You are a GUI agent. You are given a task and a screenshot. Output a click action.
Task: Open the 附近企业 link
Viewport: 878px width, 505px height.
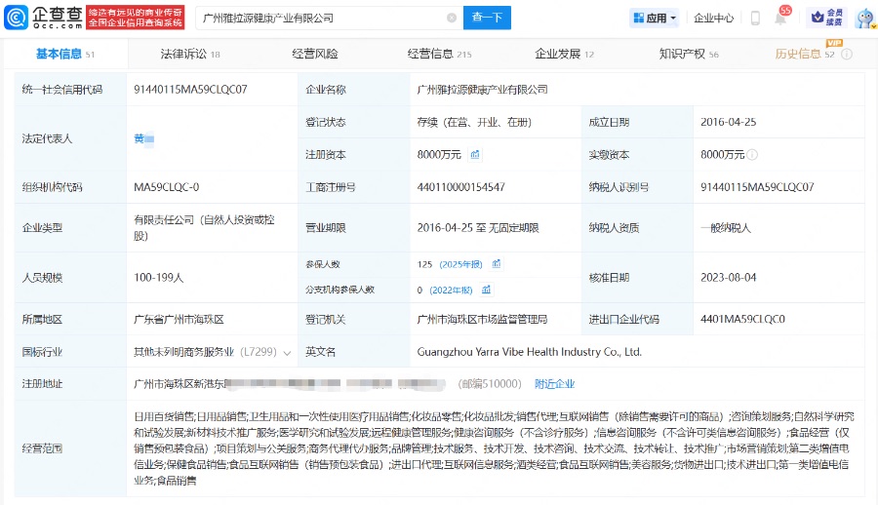coord(554,383)
